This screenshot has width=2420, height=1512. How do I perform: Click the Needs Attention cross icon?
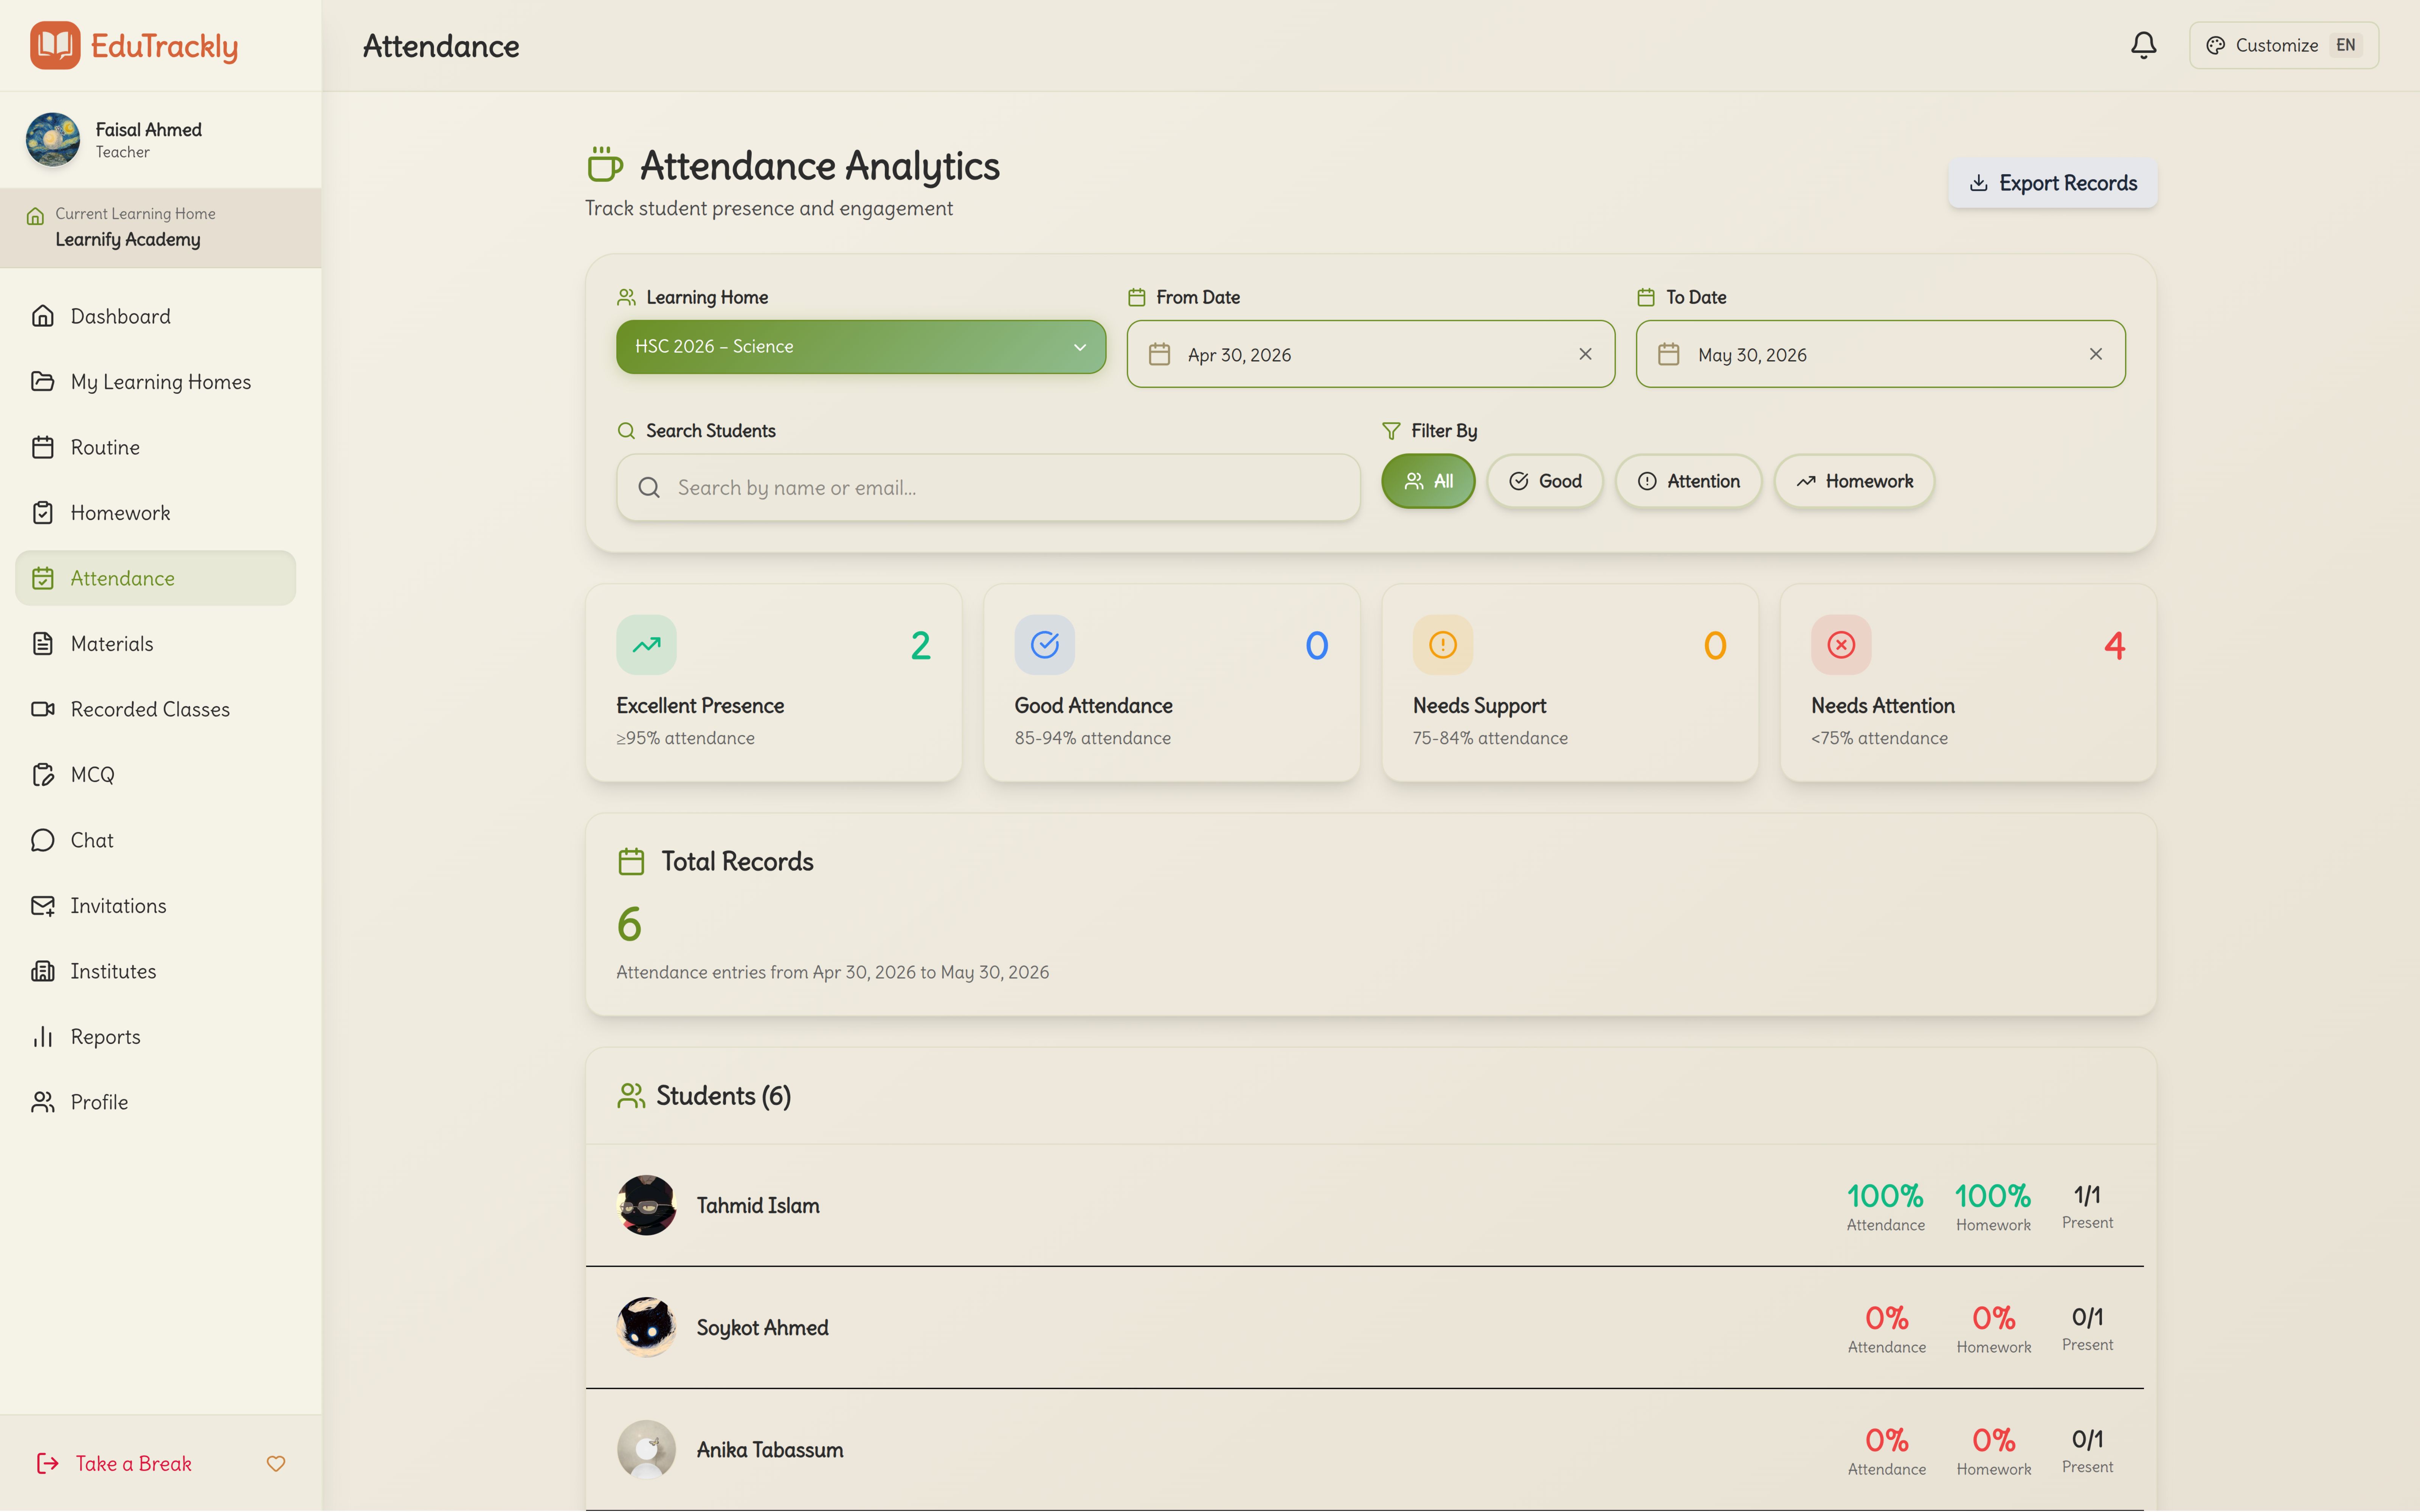pyautogui.click(x=1841, y=645)
